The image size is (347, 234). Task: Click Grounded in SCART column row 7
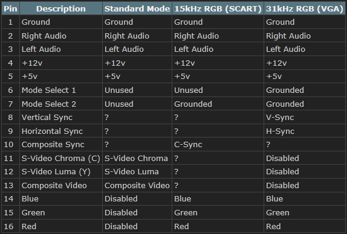218,104
